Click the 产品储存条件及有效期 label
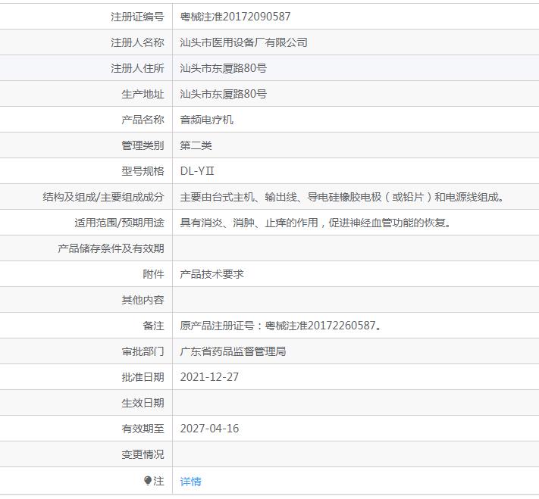Screen dimensions: 539x499 (111, 248)
